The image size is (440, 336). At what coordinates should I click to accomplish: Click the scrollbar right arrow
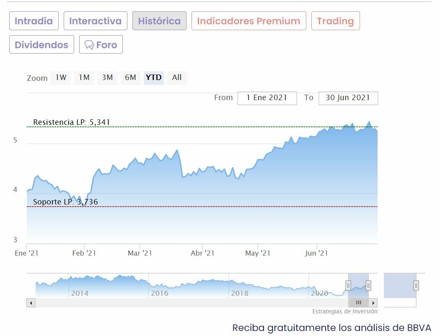tap(373, 302)
